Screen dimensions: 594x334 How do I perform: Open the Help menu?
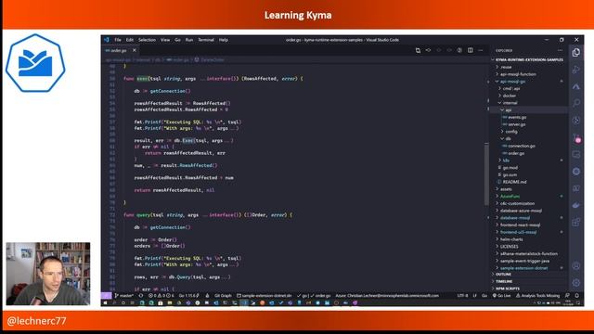(x=224, y=40)
